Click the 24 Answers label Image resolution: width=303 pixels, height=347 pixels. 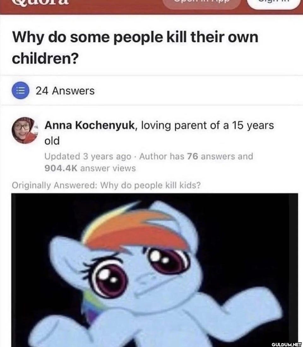(x=65, y=91)
